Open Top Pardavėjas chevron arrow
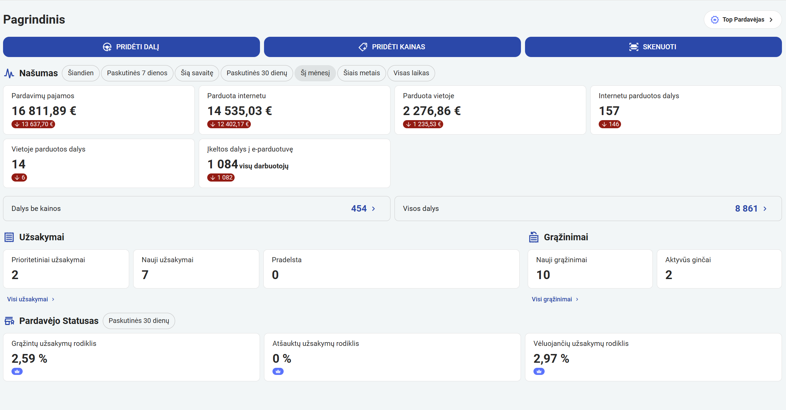The height and width of the screenshot is (410, 786). [x=771, y=20]
